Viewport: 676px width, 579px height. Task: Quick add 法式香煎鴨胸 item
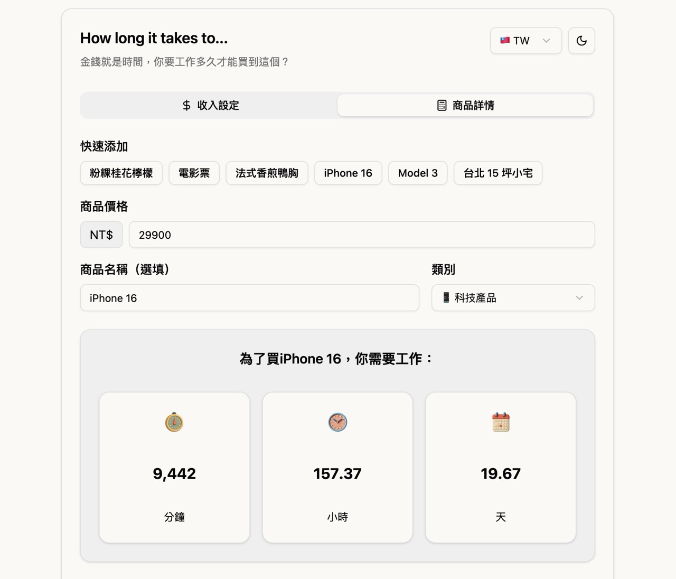point(267,173)
